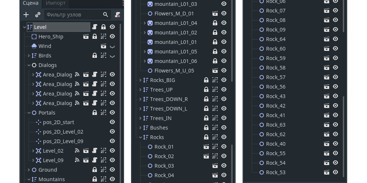This screenshot has height=183, width=367.
Task: Select the Rock_58 node
Action: click(x=276, y=68)
